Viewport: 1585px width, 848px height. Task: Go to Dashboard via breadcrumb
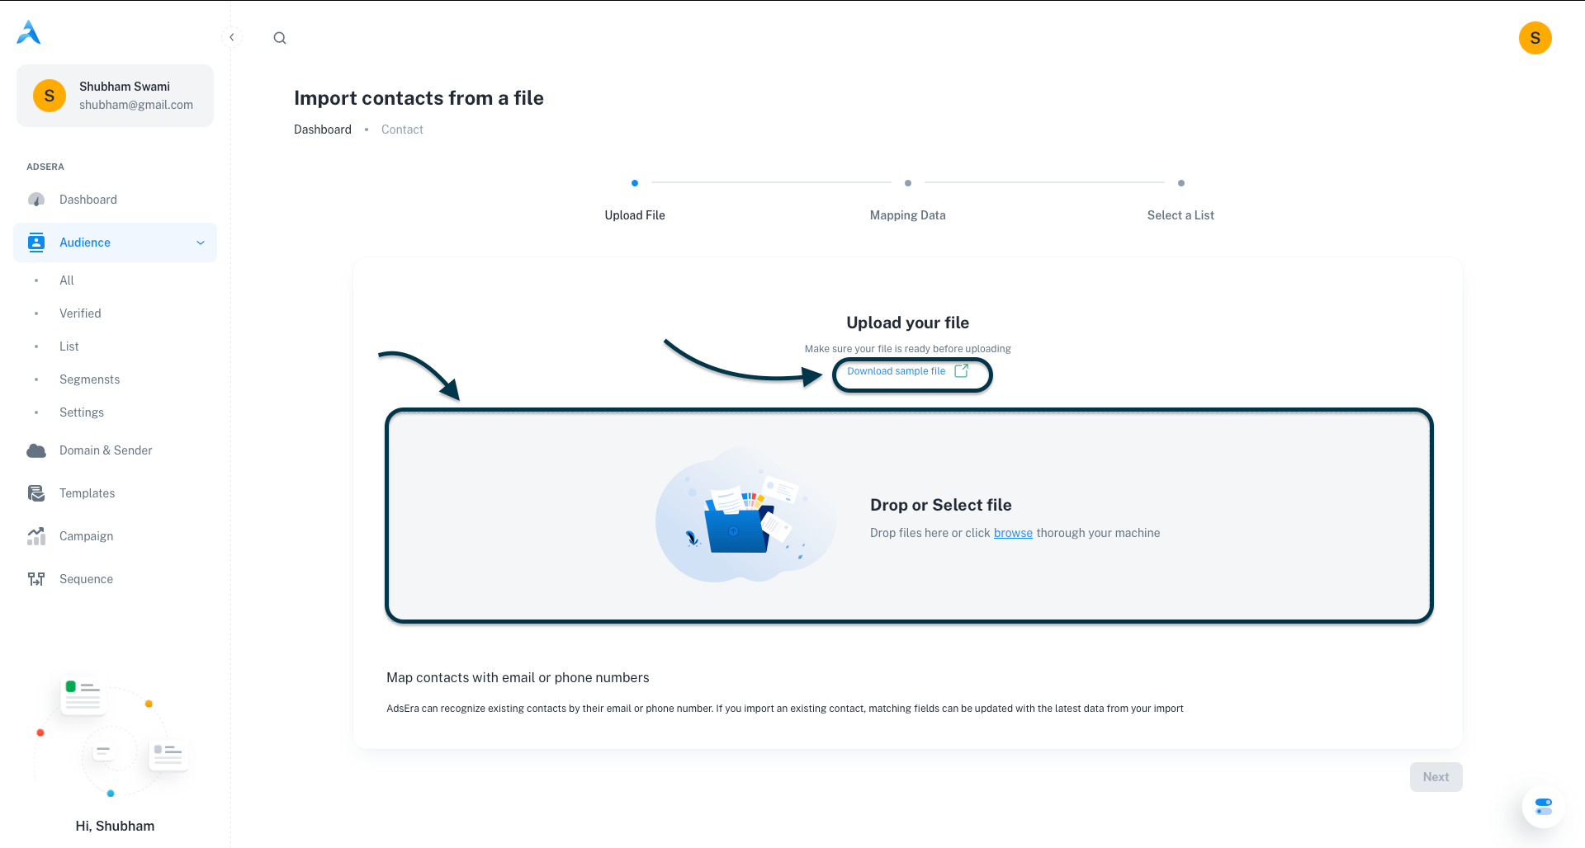click(323, 130)
